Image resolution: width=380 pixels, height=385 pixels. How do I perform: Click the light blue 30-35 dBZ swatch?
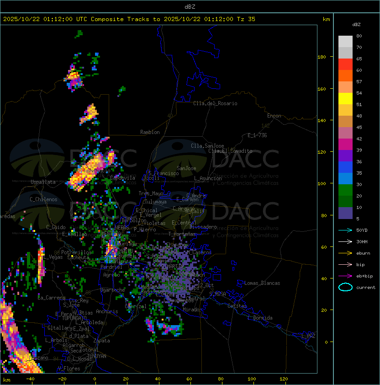tap(345, 179)
